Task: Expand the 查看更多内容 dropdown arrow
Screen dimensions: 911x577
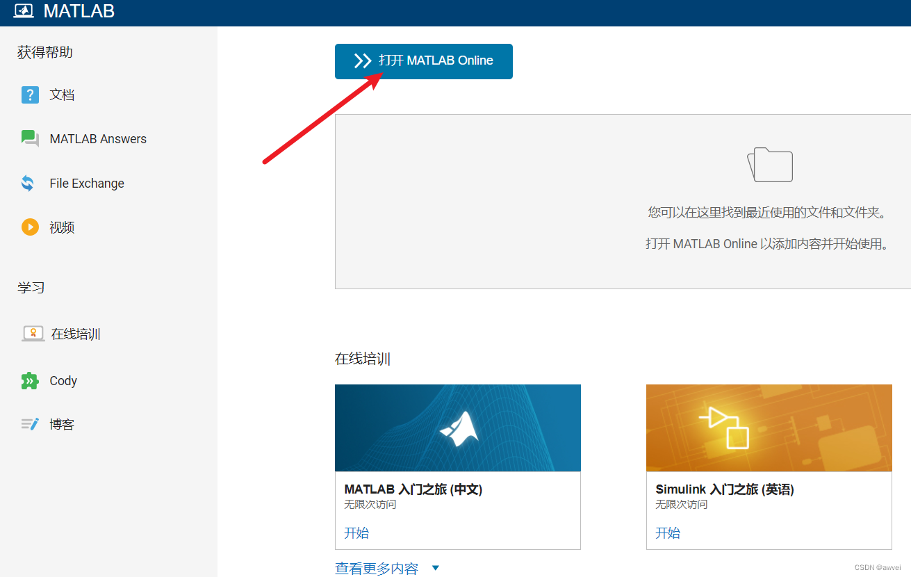Action: point(436,568)
